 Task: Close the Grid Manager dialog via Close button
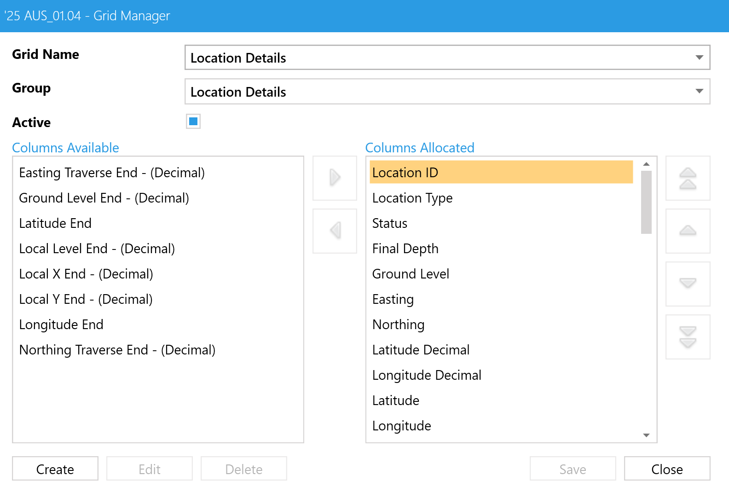pyautogui.click(x=666, y=469)
